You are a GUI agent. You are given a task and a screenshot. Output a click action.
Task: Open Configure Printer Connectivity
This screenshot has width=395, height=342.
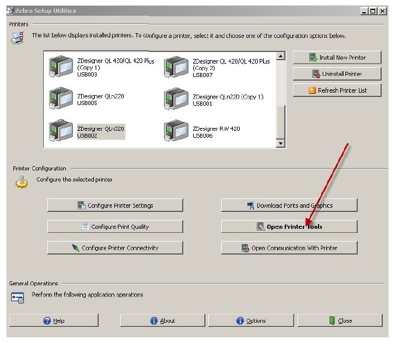click(x=115, y=247)
